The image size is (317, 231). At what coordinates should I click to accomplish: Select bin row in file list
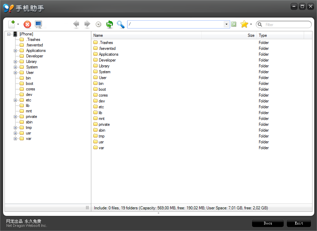tap(202, 84)
